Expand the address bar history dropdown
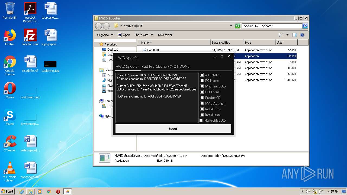Image resolution: width=347 pixels, height=195 pixels. 231,26
